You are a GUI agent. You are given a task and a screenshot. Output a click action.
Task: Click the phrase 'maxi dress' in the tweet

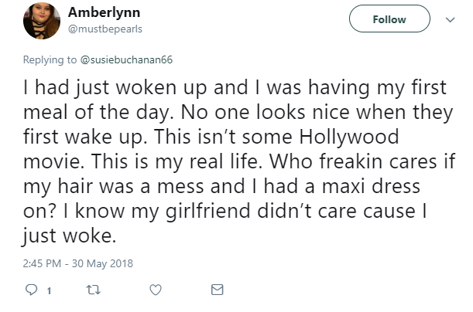tap(371, 186)
